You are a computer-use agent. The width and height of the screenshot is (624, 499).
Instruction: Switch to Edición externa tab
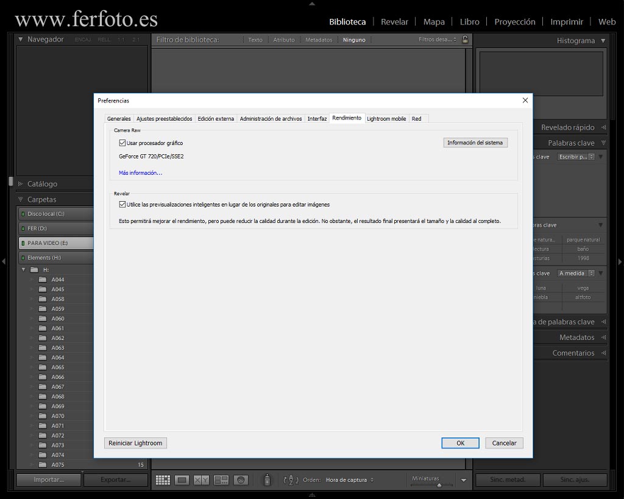pos(216,119)
